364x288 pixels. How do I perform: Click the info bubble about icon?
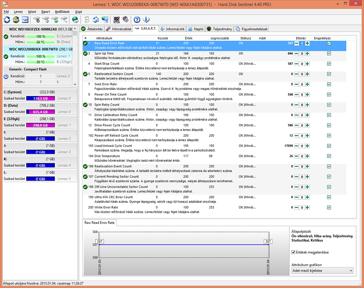click(146, 20)
